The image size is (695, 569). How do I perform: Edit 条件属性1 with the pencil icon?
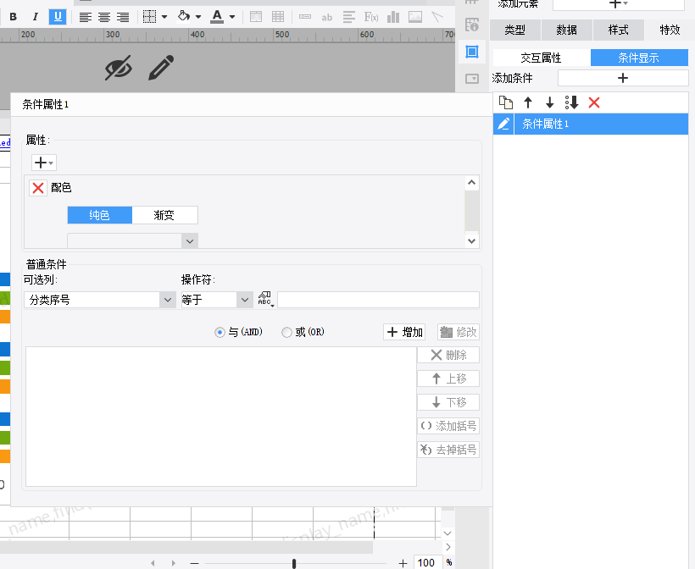coord(503,124)
